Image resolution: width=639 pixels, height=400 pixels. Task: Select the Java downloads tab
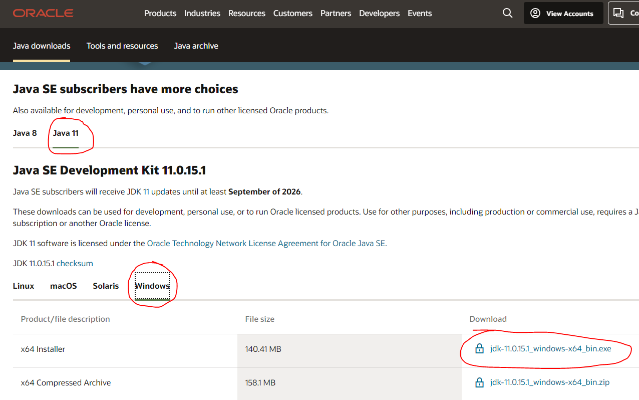point(42,46)
